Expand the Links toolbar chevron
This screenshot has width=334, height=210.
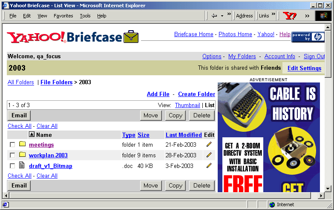coord(274,14)
